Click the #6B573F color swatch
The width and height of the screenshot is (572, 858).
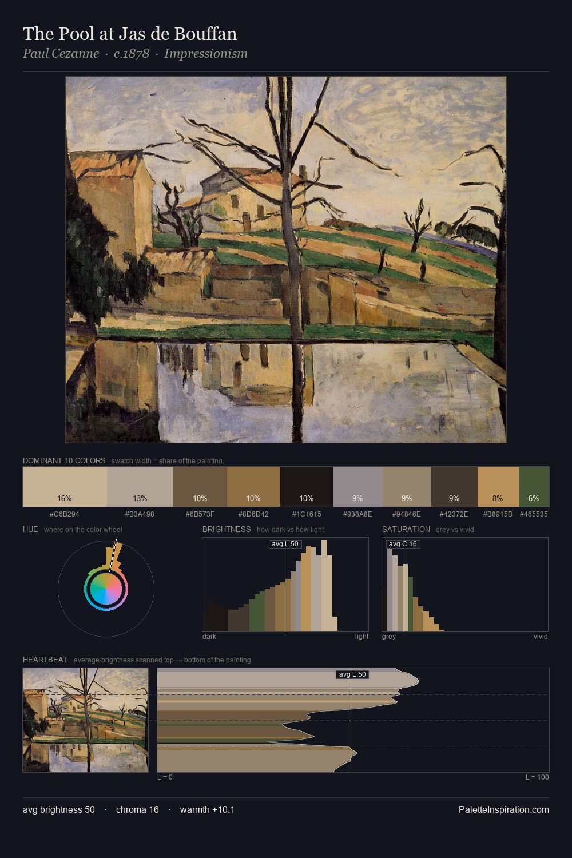(x=200, y=487)
